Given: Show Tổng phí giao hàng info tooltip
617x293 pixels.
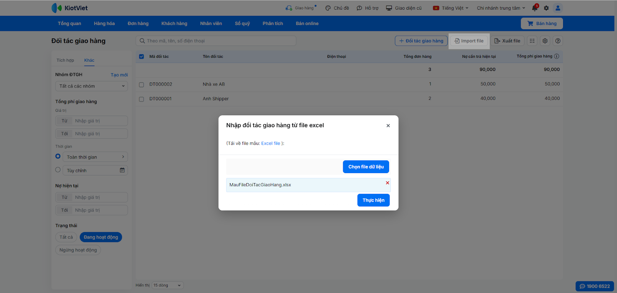Looking at the screenshot, I should (556, 56).
